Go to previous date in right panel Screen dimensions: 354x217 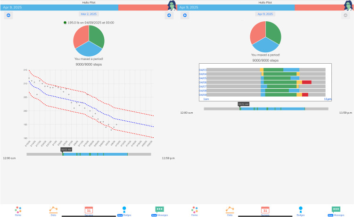click(x=185, y=16)
